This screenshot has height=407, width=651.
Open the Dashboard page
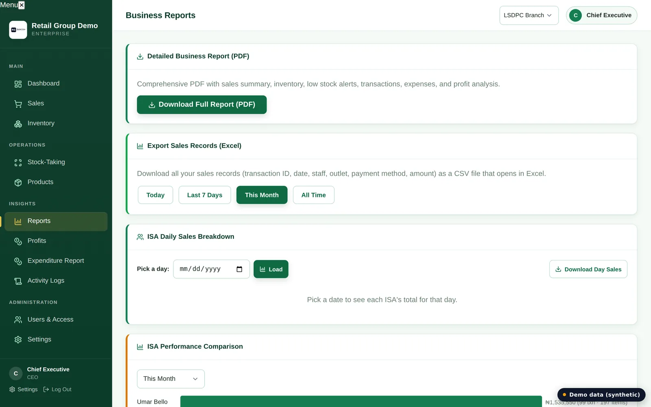click(x=56, y=83)
